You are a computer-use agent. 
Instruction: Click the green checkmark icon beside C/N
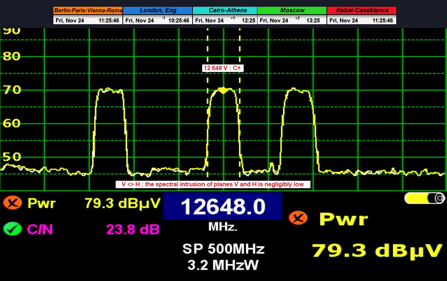(13, 229)
